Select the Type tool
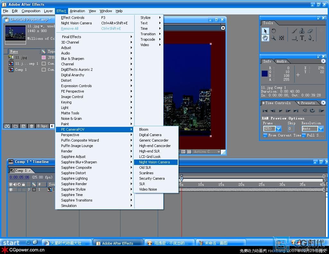The height and width of the screenshot is (254, 329). pos(302,38)
